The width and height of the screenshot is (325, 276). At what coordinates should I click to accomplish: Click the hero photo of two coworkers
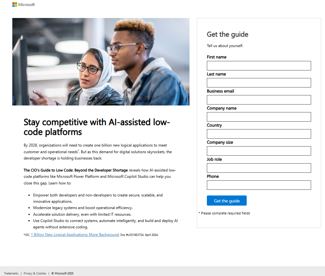click(x=101, y=62)
